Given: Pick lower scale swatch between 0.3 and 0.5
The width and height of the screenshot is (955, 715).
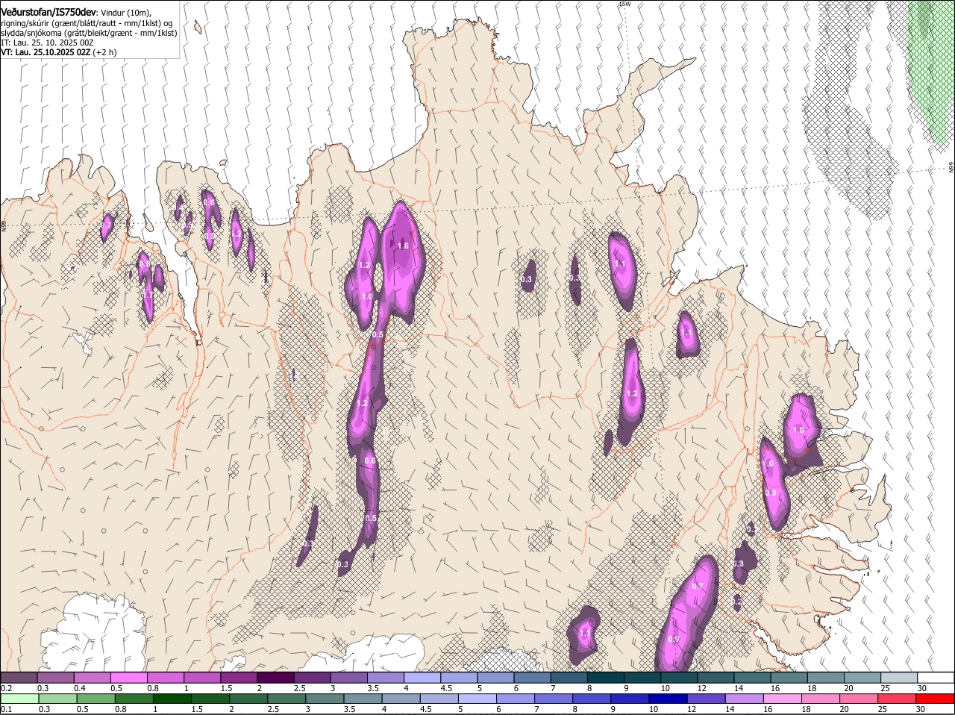Looking at the screenshot, I should click(x=57, y=699).
